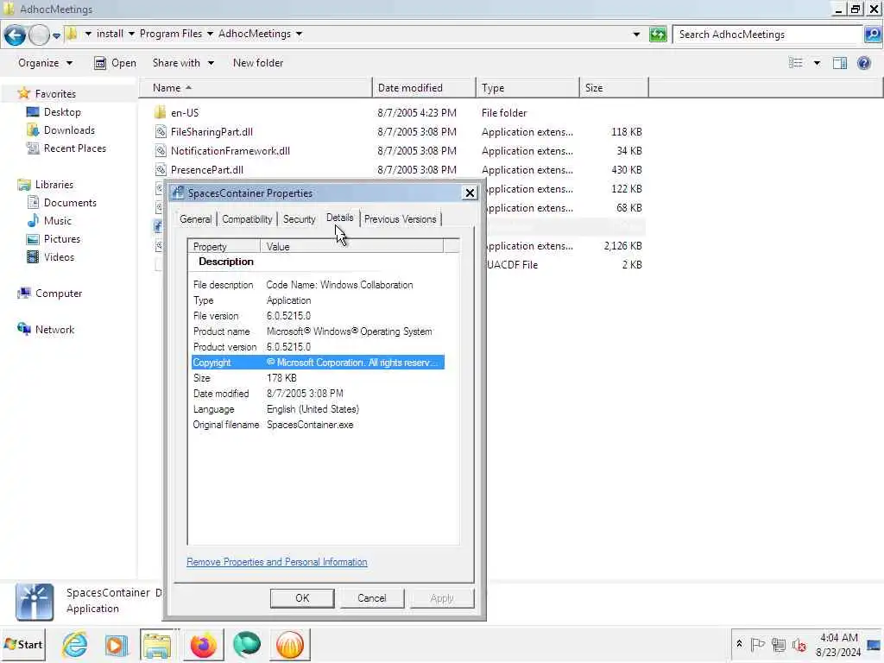
Task: Click New folder in toolbar
Action: click(258, 63)
